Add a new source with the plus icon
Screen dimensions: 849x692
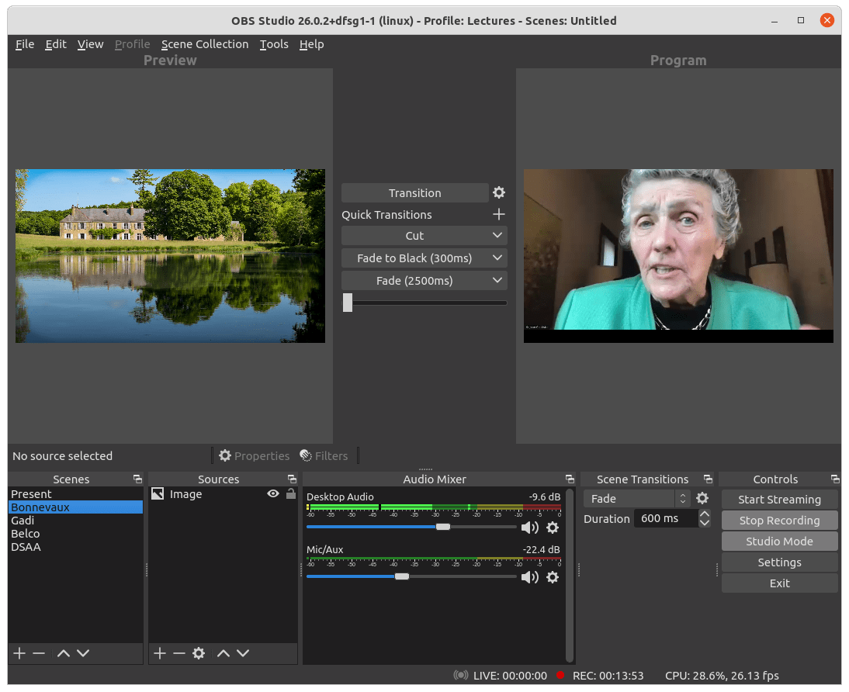160,653
